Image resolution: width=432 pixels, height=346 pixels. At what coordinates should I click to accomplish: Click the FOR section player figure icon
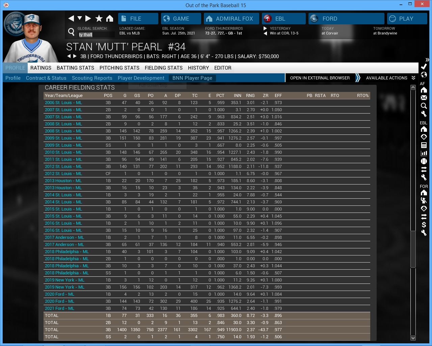coord(424,200)
